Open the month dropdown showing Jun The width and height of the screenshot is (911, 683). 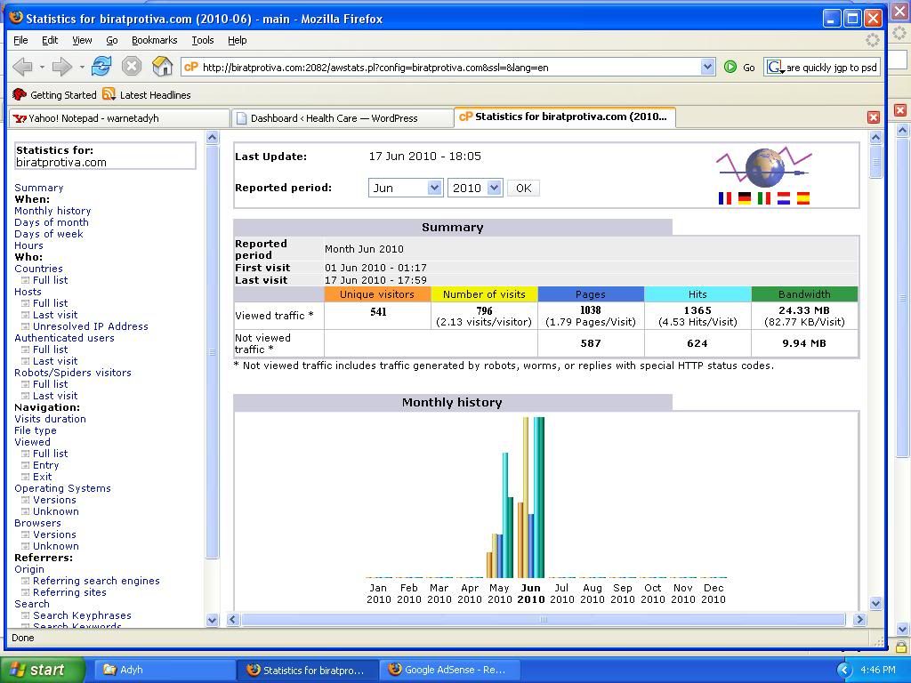(406, 188)
